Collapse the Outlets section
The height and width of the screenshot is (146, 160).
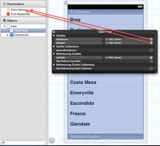[x=54, y=36]
